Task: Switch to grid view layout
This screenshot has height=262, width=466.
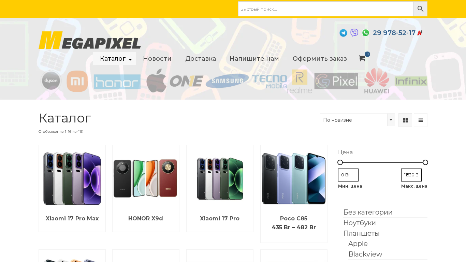Action: pyautogui.click(x=405, y=120)
